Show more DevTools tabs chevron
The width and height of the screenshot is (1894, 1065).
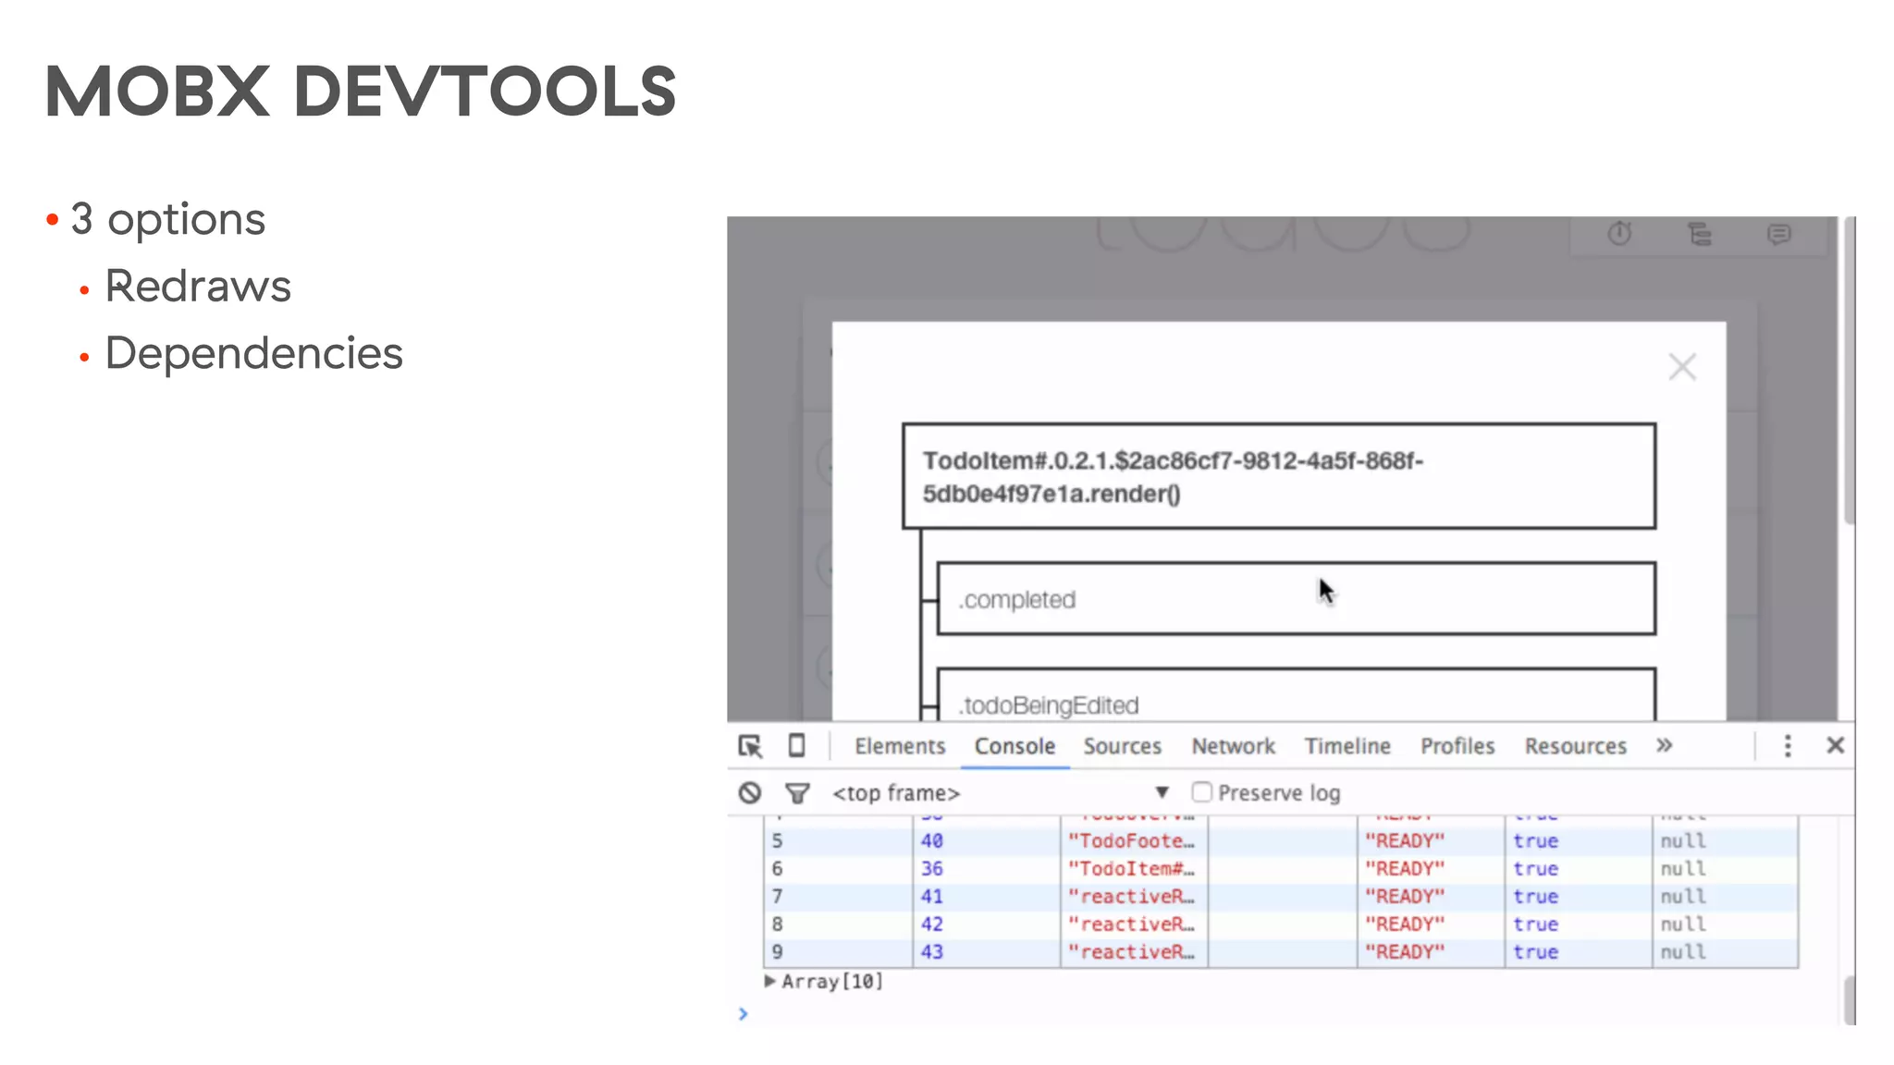pos(1664,745)
